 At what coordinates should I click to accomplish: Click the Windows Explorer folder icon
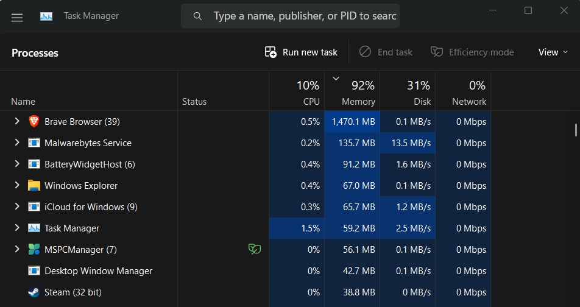coord(34,186)
